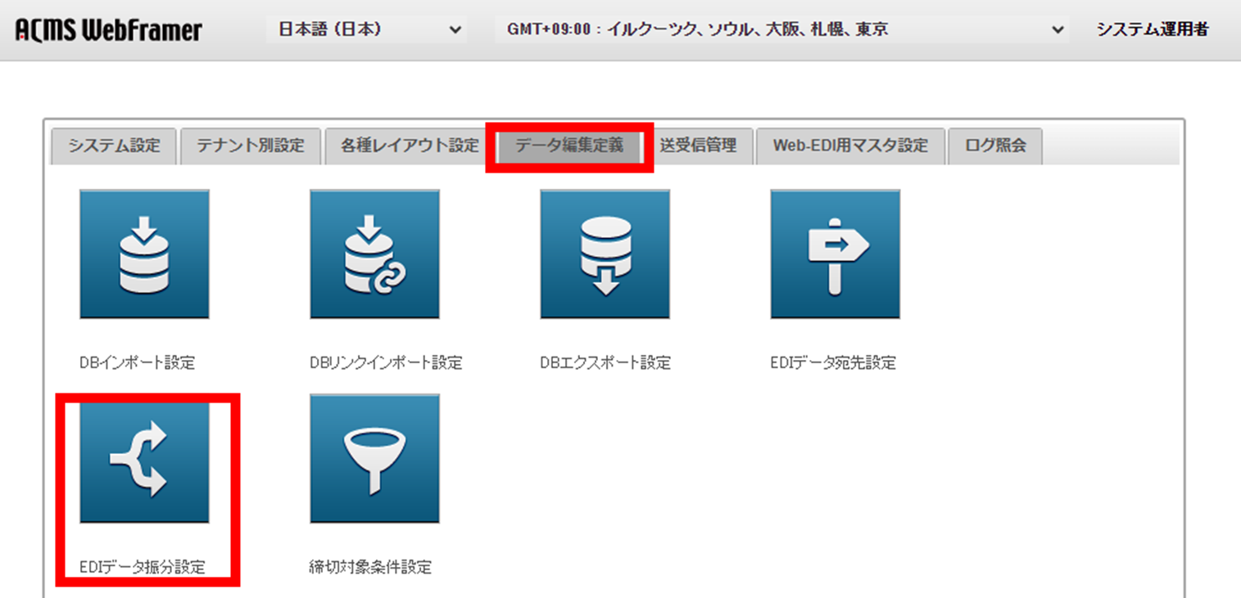Viewport: 1241px width, 598px height.
Task: Click the highlighted データ編集定義 tab
Action: 568,146
